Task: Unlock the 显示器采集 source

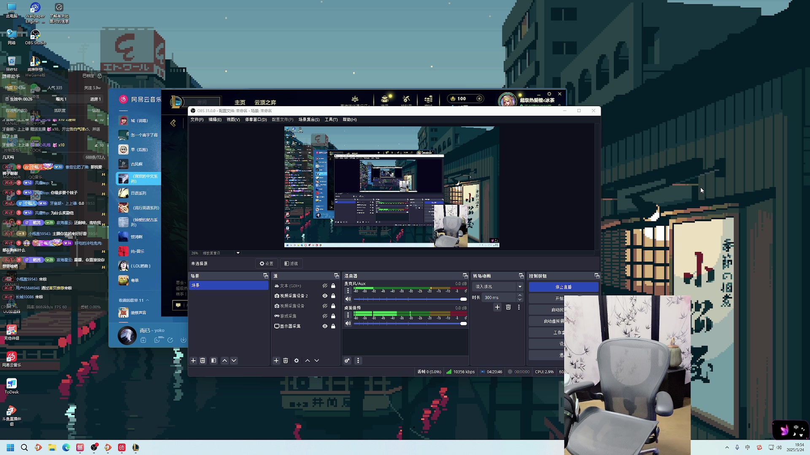Action: click(x=333, y=326)
